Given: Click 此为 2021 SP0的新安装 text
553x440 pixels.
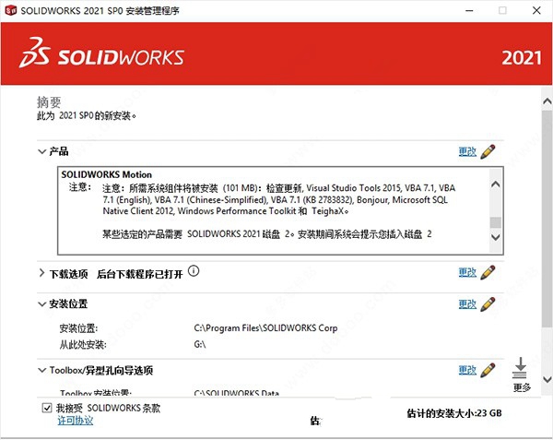Looking at the screenshot, I should 87,115.
